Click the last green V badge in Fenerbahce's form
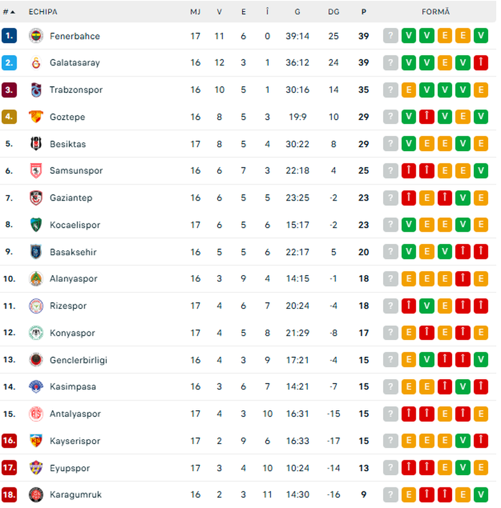 click(481, 36)
